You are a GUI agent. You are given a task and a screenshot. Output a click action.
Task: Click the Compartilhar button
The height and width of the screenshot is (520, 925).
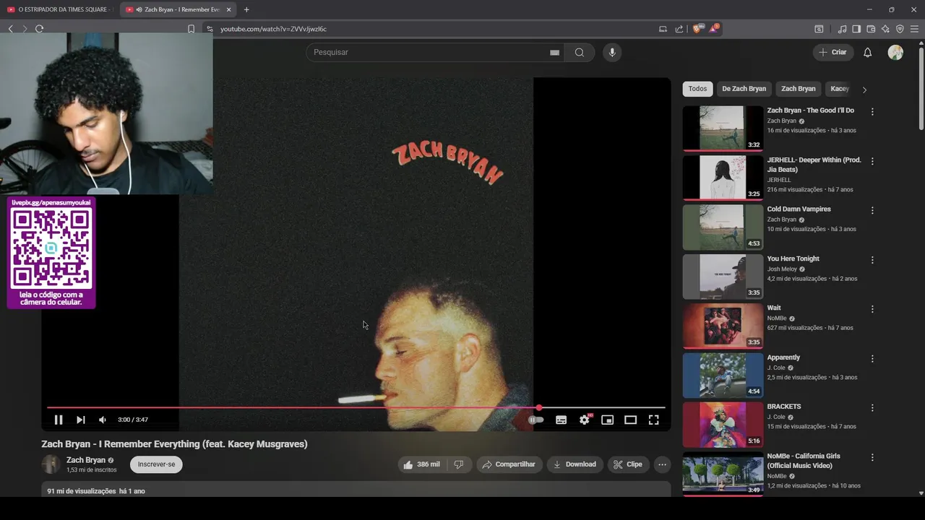point(509,464)
